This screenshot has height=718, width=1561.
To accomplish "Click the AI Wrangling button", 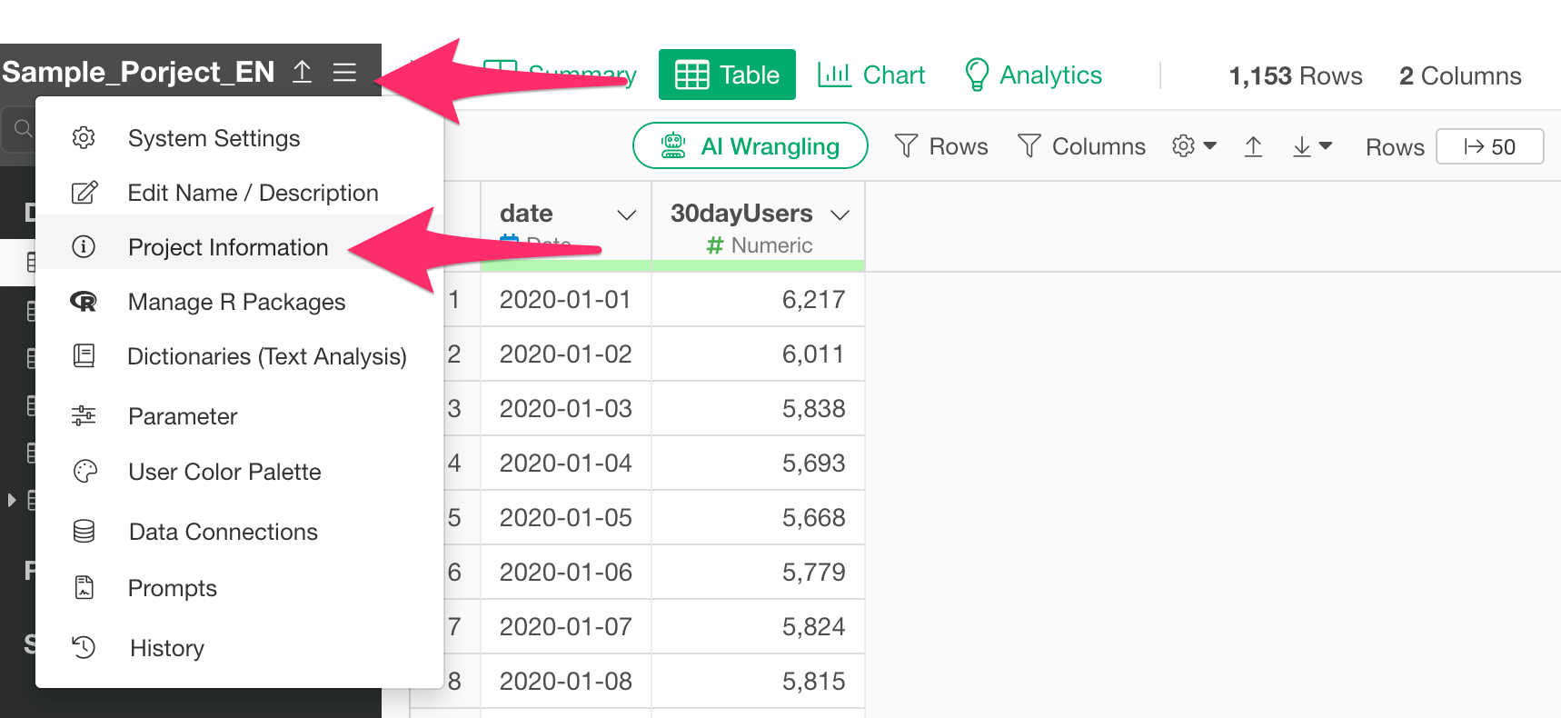I will tap(751, 146).
